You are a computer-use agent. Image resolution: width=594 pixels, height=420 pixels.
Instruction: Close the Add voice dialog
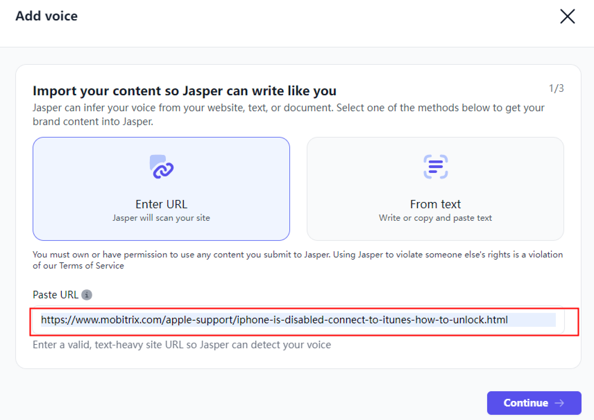567,16
